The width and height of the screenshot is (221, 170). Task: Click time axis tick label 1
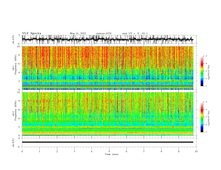pyautogui.click(x=39, y=151)
